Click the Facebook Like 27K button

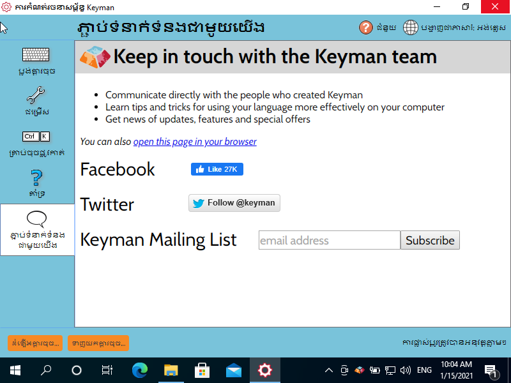tap(217, 169)
